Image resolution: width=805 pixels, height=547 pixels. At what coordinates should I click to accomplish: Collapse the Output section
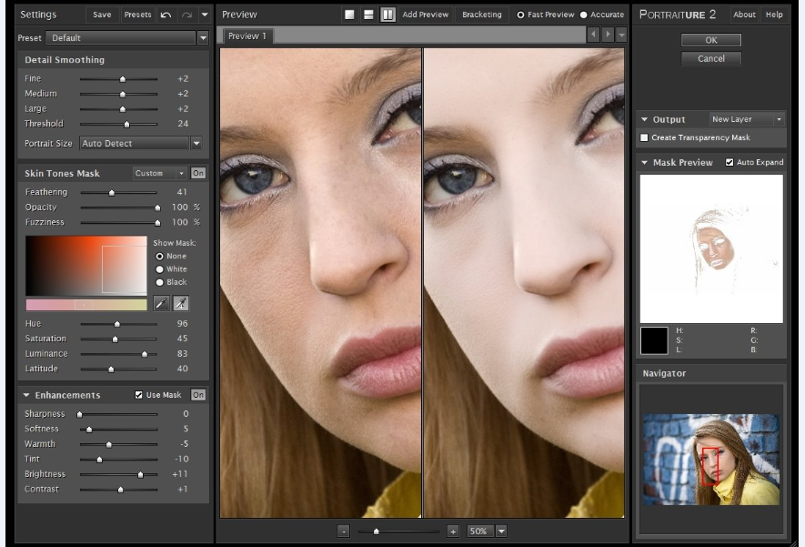coord(644,119)
